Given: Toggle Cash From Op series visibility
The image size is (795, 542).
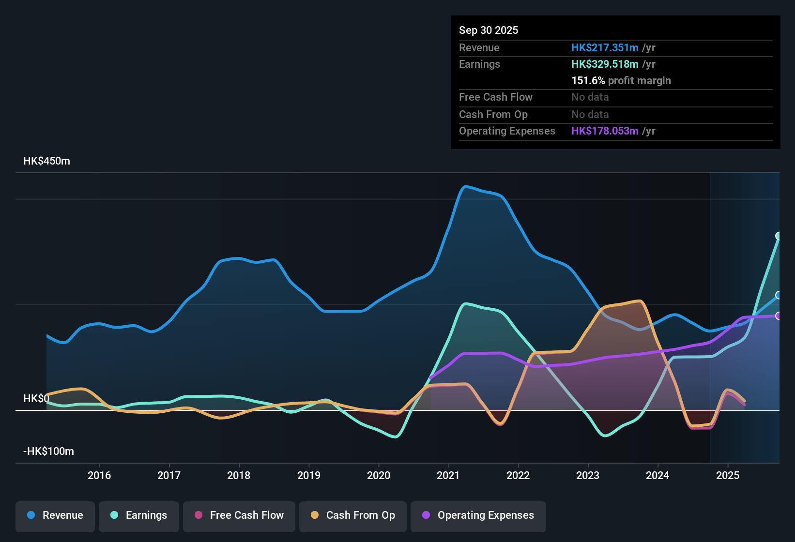Looking at the screenshot, I should (x=352, y=515).
